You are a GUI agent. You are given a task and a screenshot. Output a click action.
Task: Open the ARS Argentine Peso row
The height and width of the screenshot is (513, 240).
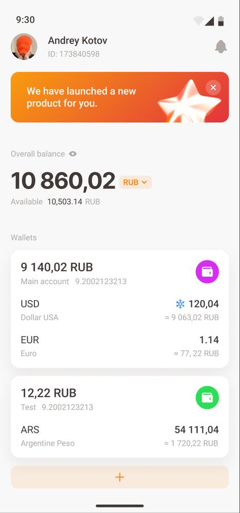[x=119, y=436]
